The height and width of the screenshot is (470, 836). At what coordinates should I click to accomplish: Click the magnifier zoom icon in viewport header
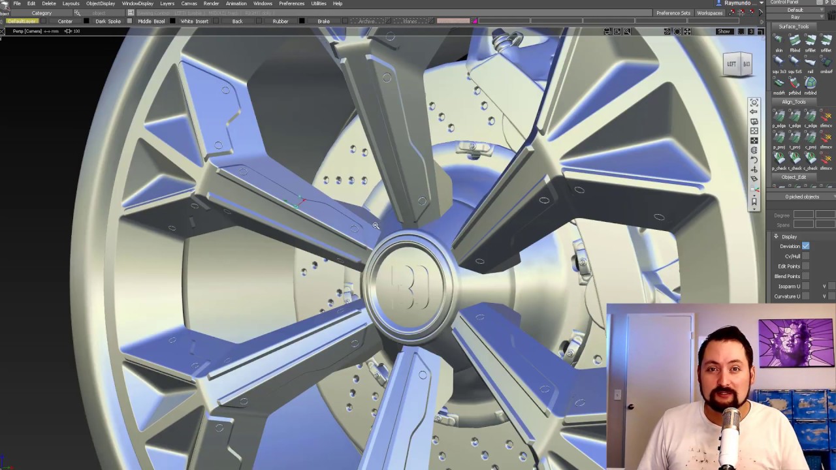click(627, 31)
